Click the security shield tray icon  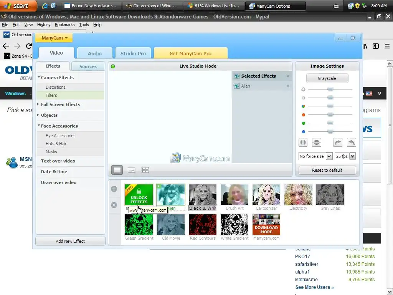[x=357, y=6]
